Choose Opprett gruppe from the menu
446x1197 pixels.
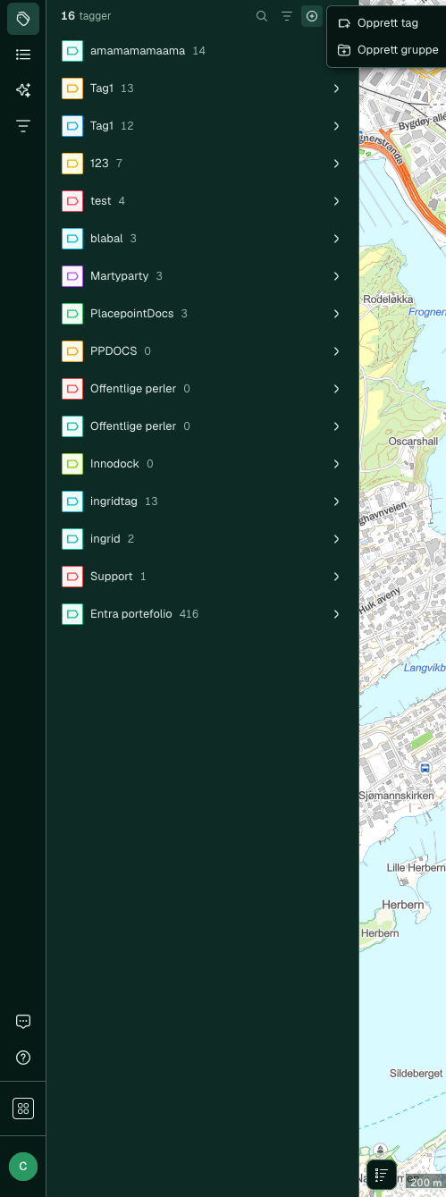click(x=387, y=50)
